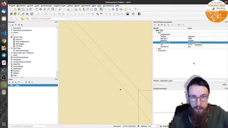This screenshot has width=228, height=128.
Task: Collapse all items in Browser panel
Action: [19, 25]
